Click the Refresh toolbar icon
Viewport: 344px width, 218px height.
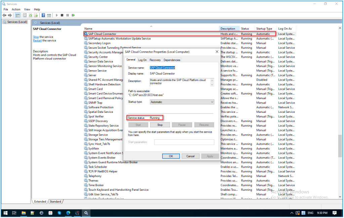click(31, 15)
